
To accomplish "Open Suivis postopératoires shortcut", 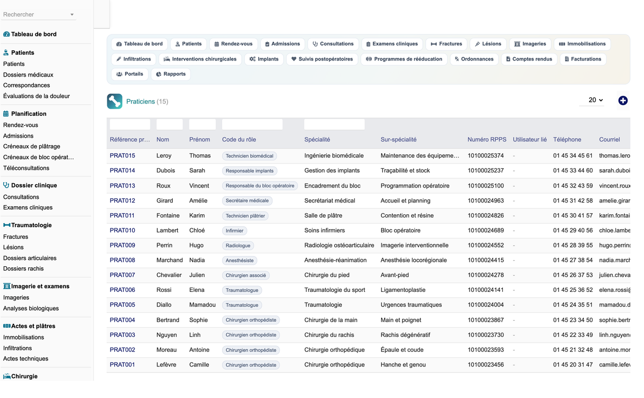I will [x=322, y=59].
